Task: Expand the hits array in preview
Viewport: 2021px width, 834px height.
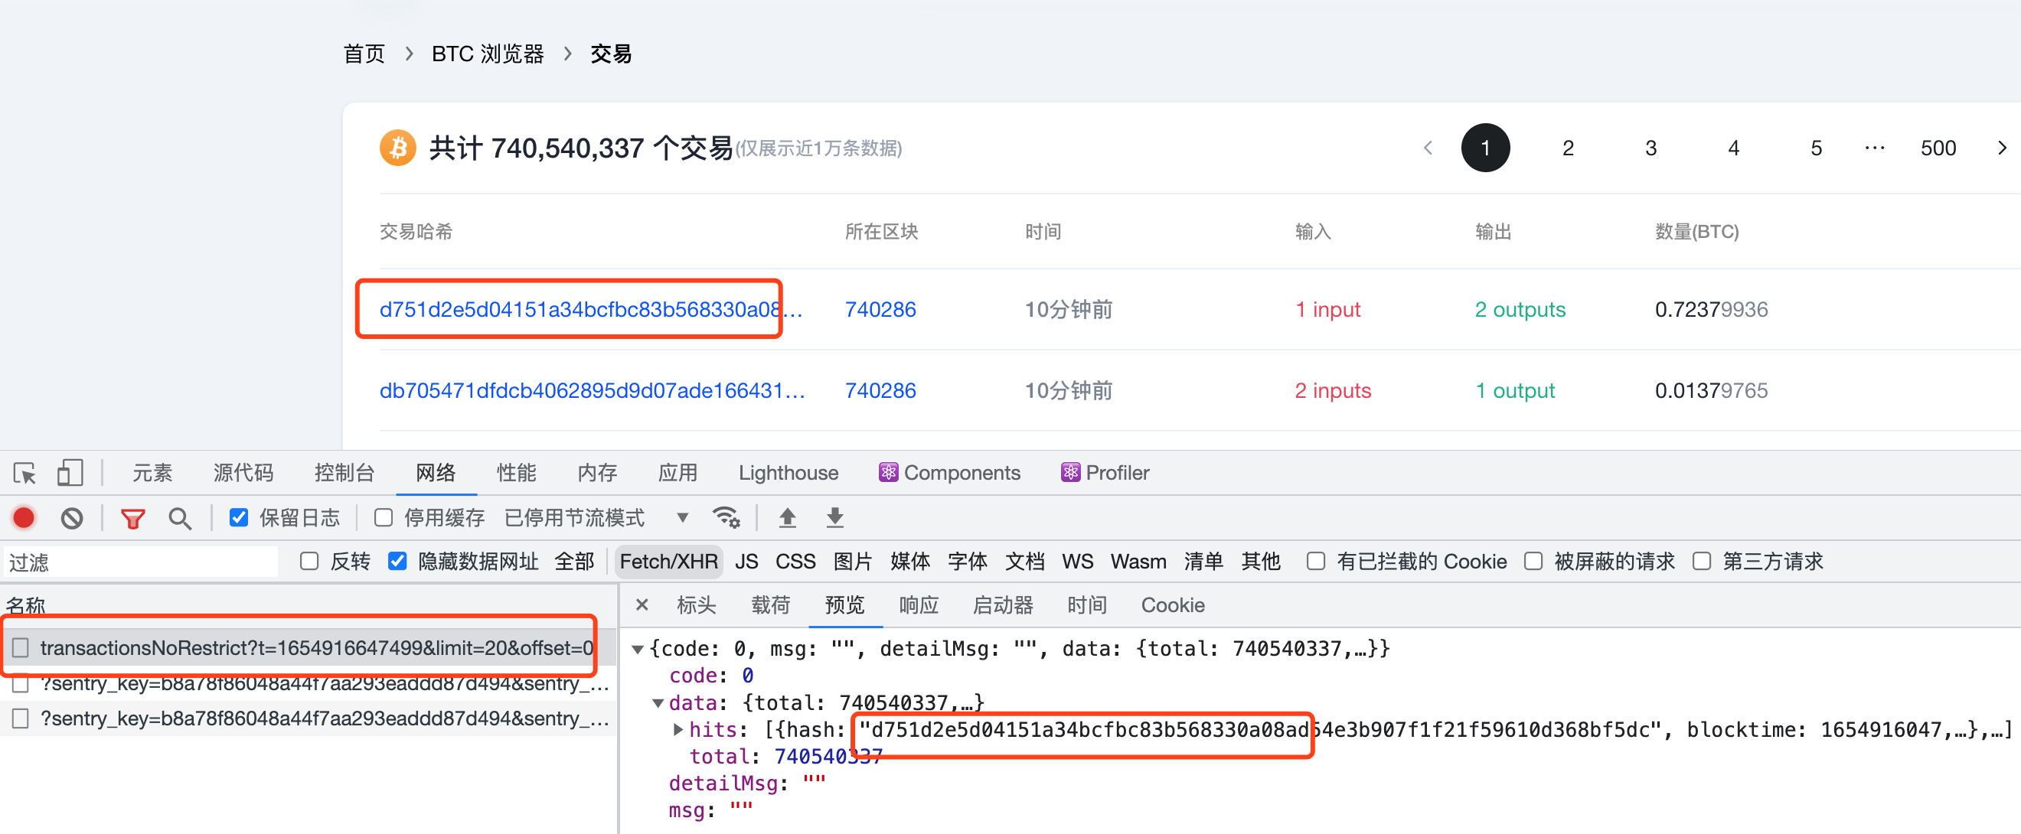Action: 677,730
